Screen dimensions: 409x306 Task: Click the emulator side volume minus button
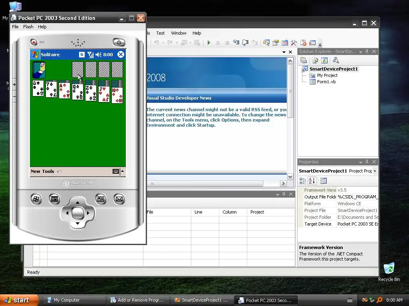[14, 96]
